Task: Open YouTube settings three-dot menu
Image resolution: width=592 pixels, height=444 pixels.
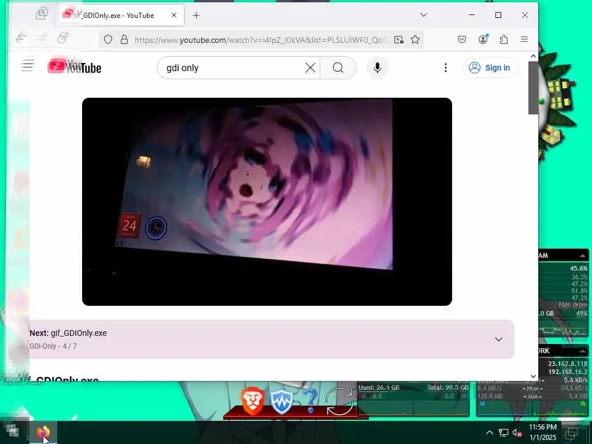Action: 446,68
